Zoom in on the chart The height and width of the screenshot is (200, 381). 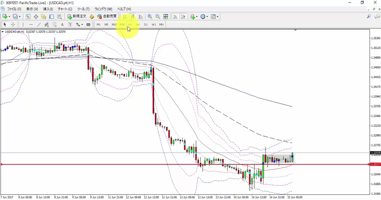(150, 16)
